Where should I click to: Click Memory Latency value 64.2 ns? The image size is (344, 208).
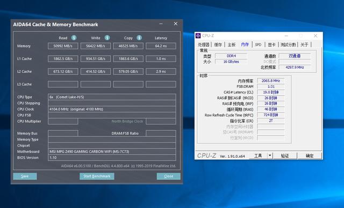(x=161, y=46)
